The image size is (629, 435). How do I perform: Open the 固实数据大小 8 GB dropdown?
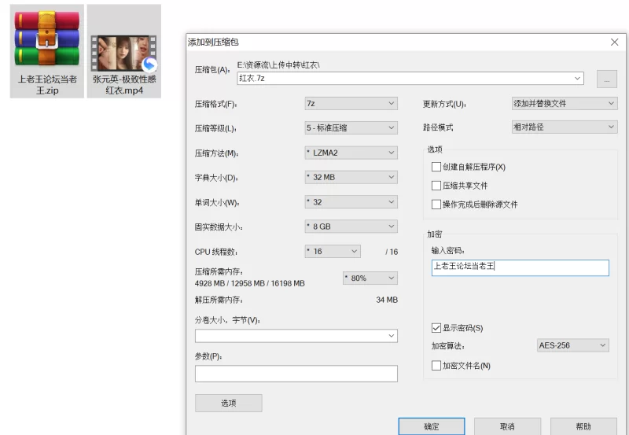[351, 227]
